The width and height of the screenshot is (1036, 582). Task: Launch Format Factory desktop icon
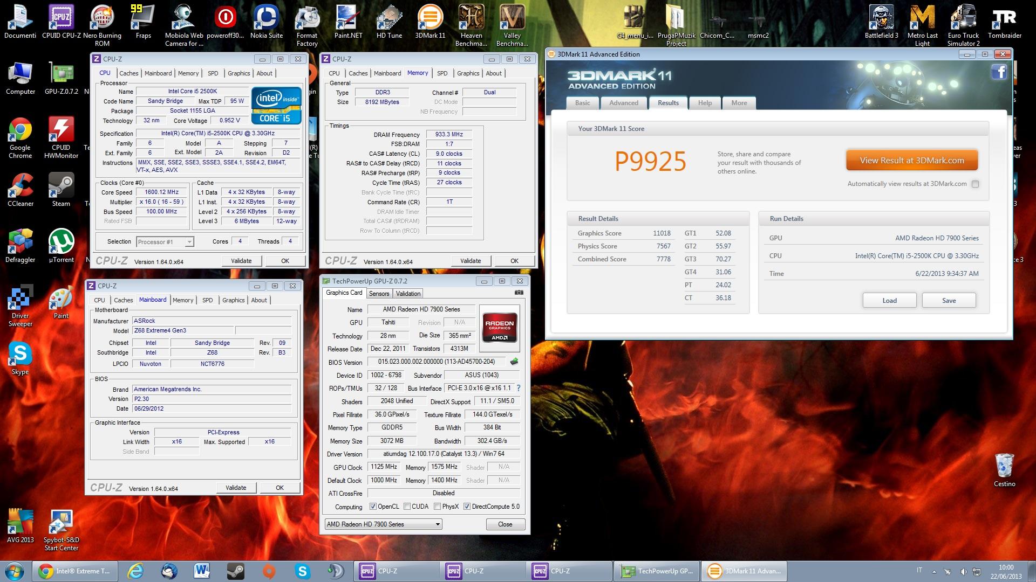pyautogui.click(x=307, y=25)
